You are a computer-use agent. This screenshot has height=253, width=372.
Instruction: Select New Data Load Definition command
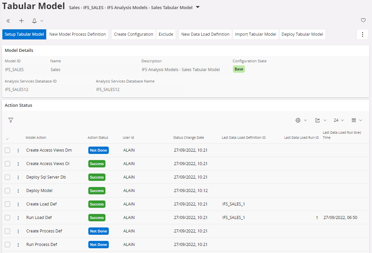coord(205,34)
